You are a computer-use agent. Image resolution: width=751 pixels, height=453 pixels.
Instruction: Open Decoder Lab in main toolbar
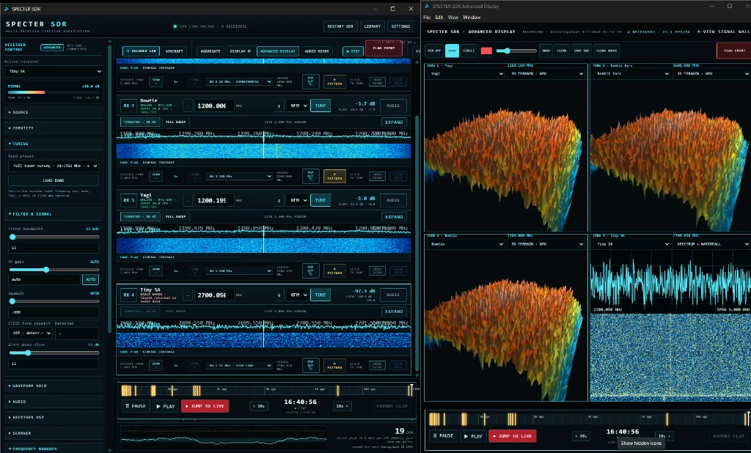pyautogui.click(x=141, y=51)
